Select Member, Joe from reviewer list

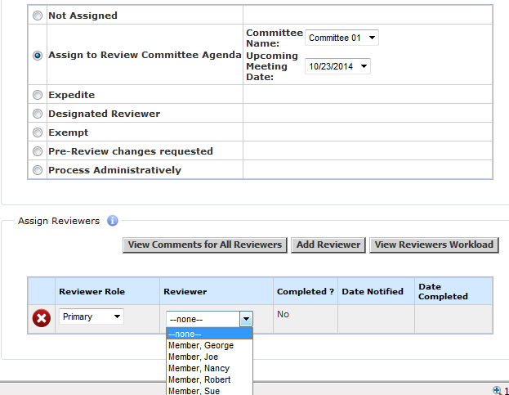[209, 357]
